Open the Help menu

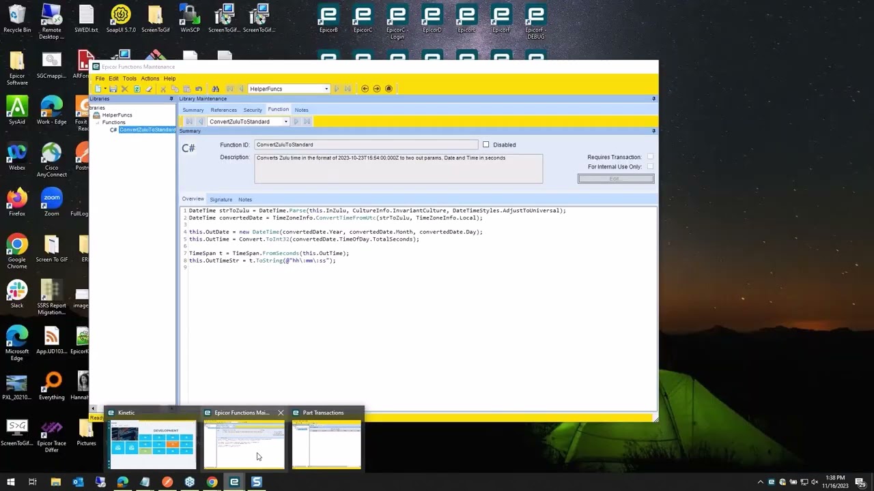(169, 78)
